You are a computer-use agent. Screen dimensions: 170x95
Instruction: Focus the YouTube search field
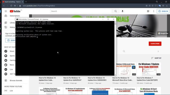81,11
